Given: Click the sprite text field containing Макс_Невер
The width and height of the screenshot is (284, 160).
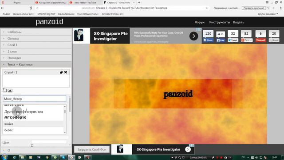Looking at the screenshot, I should (x=35, y=99).
